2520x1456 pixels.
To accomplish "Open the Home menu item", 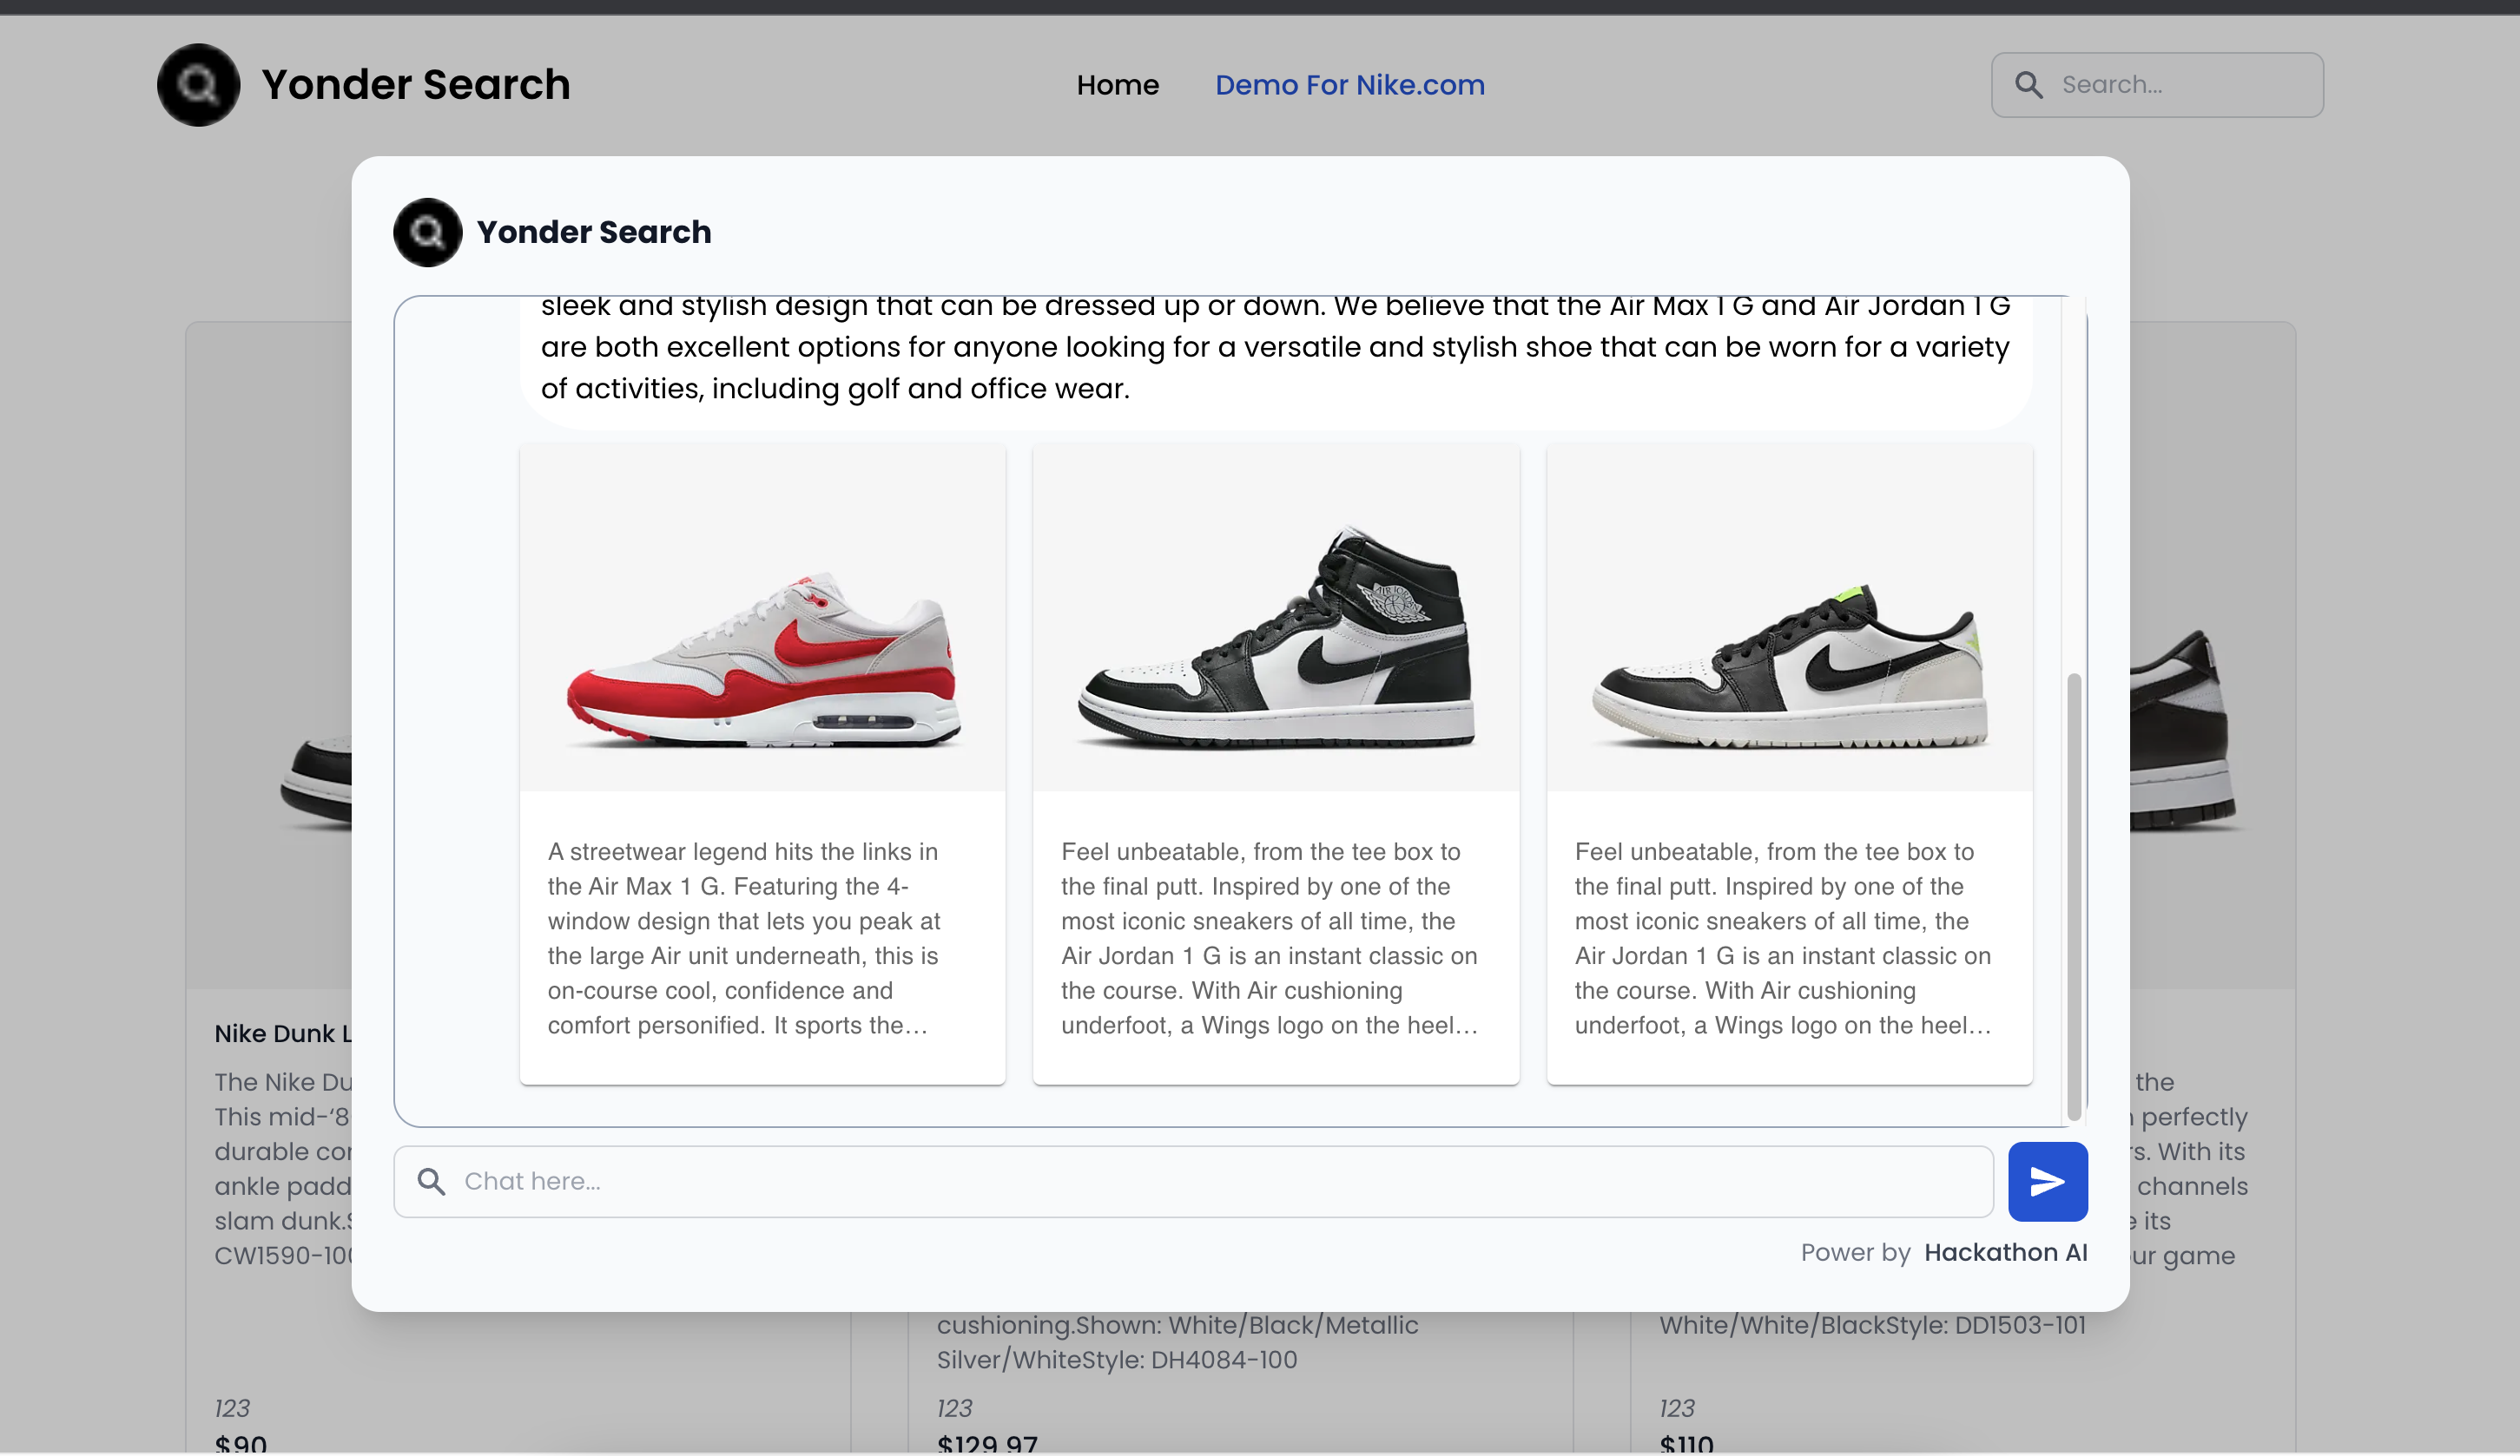I will [1117, 85].
